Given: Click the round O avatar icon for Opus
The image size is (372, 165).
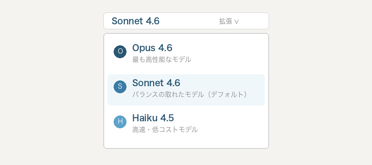Looking at the screenshot, I should [120, 52].
